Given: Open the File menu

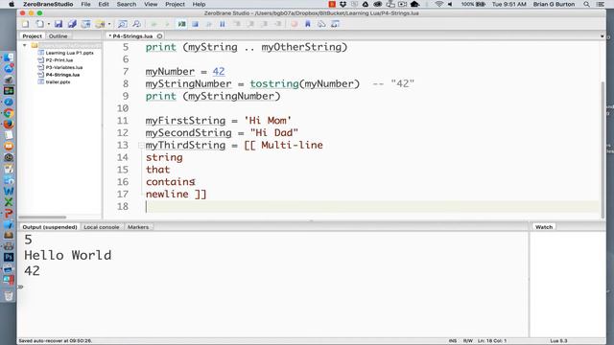Looking at the screenshot, I should pyautogui.click(x=85, y=4).
